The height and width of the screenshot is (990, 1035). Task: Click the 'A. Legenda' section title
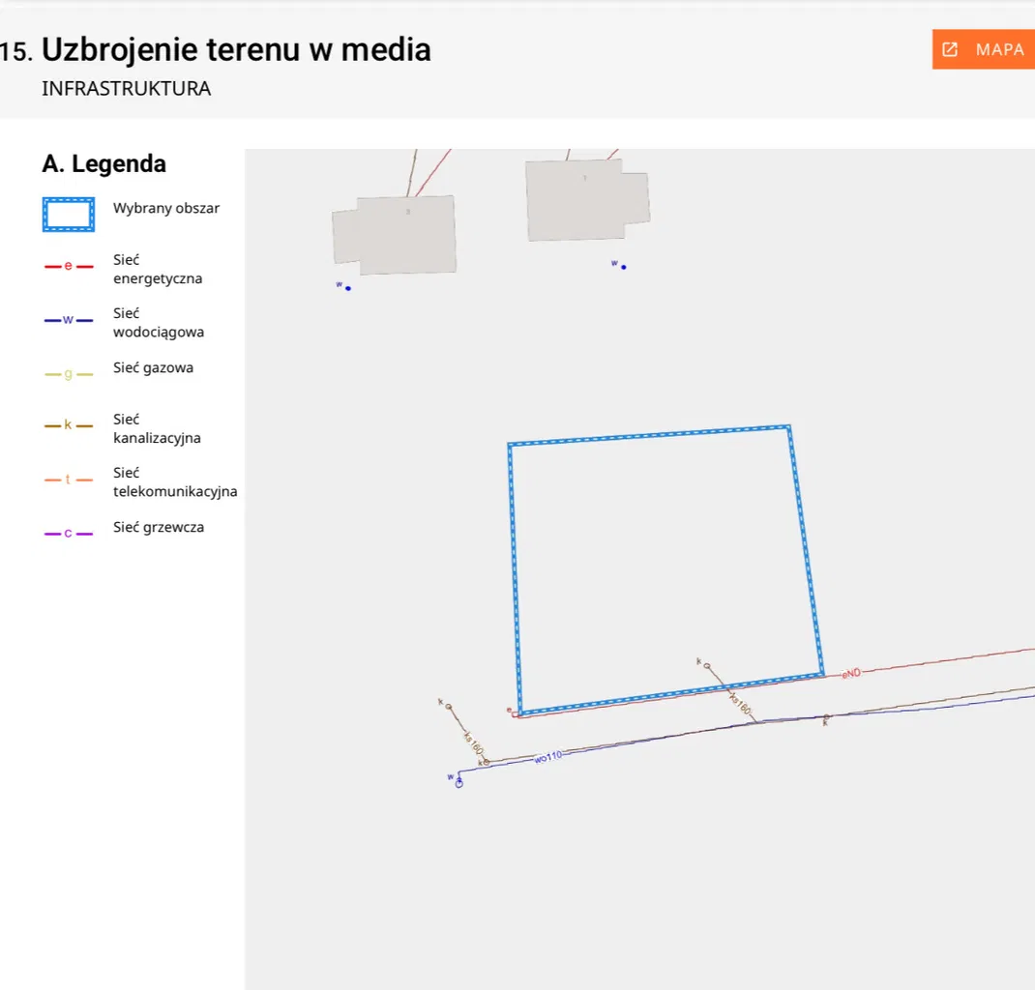(x=104, y=164)
